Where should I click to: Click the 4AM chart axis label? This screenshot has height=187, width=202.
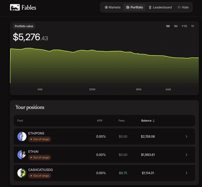168,89
